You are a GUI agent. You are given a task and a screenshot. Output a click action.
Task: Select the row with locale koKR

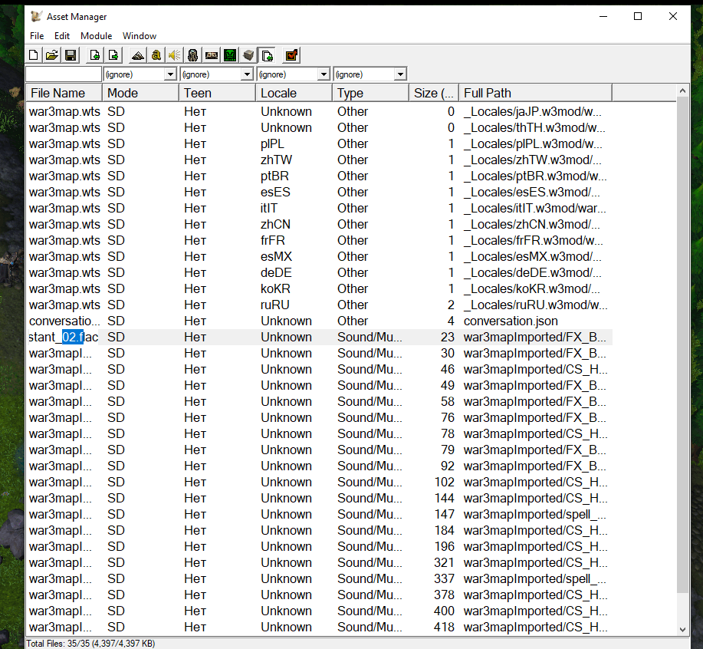tap(319, 289)
